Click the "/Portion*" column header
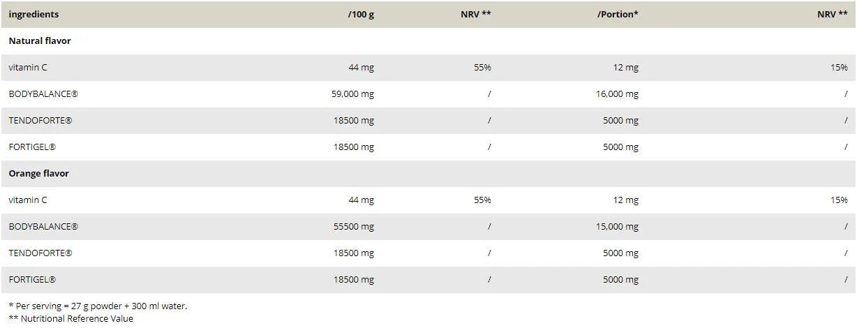Image resolution: width=857 pixels, height=328 pixels. (618, 14)
